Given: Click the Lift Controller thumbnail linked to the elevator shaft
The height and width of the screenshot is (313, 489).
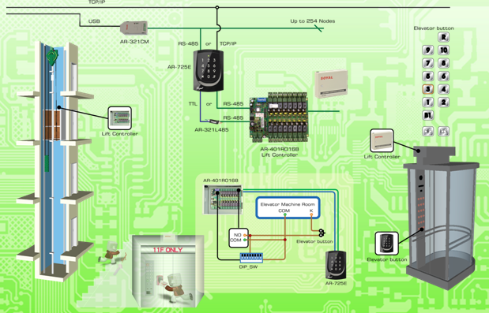Looking at the screenshot, I should click(120, 118).
